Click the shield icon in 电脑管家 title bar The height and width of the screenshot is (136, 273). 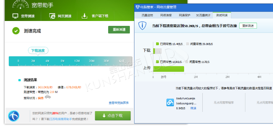click(138, 7)
